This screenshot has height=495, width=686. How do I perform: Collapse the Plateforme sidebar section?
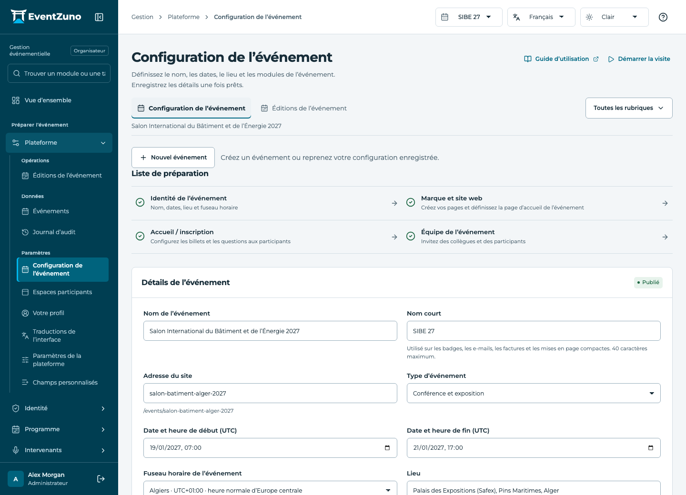[x=59, y=143]
